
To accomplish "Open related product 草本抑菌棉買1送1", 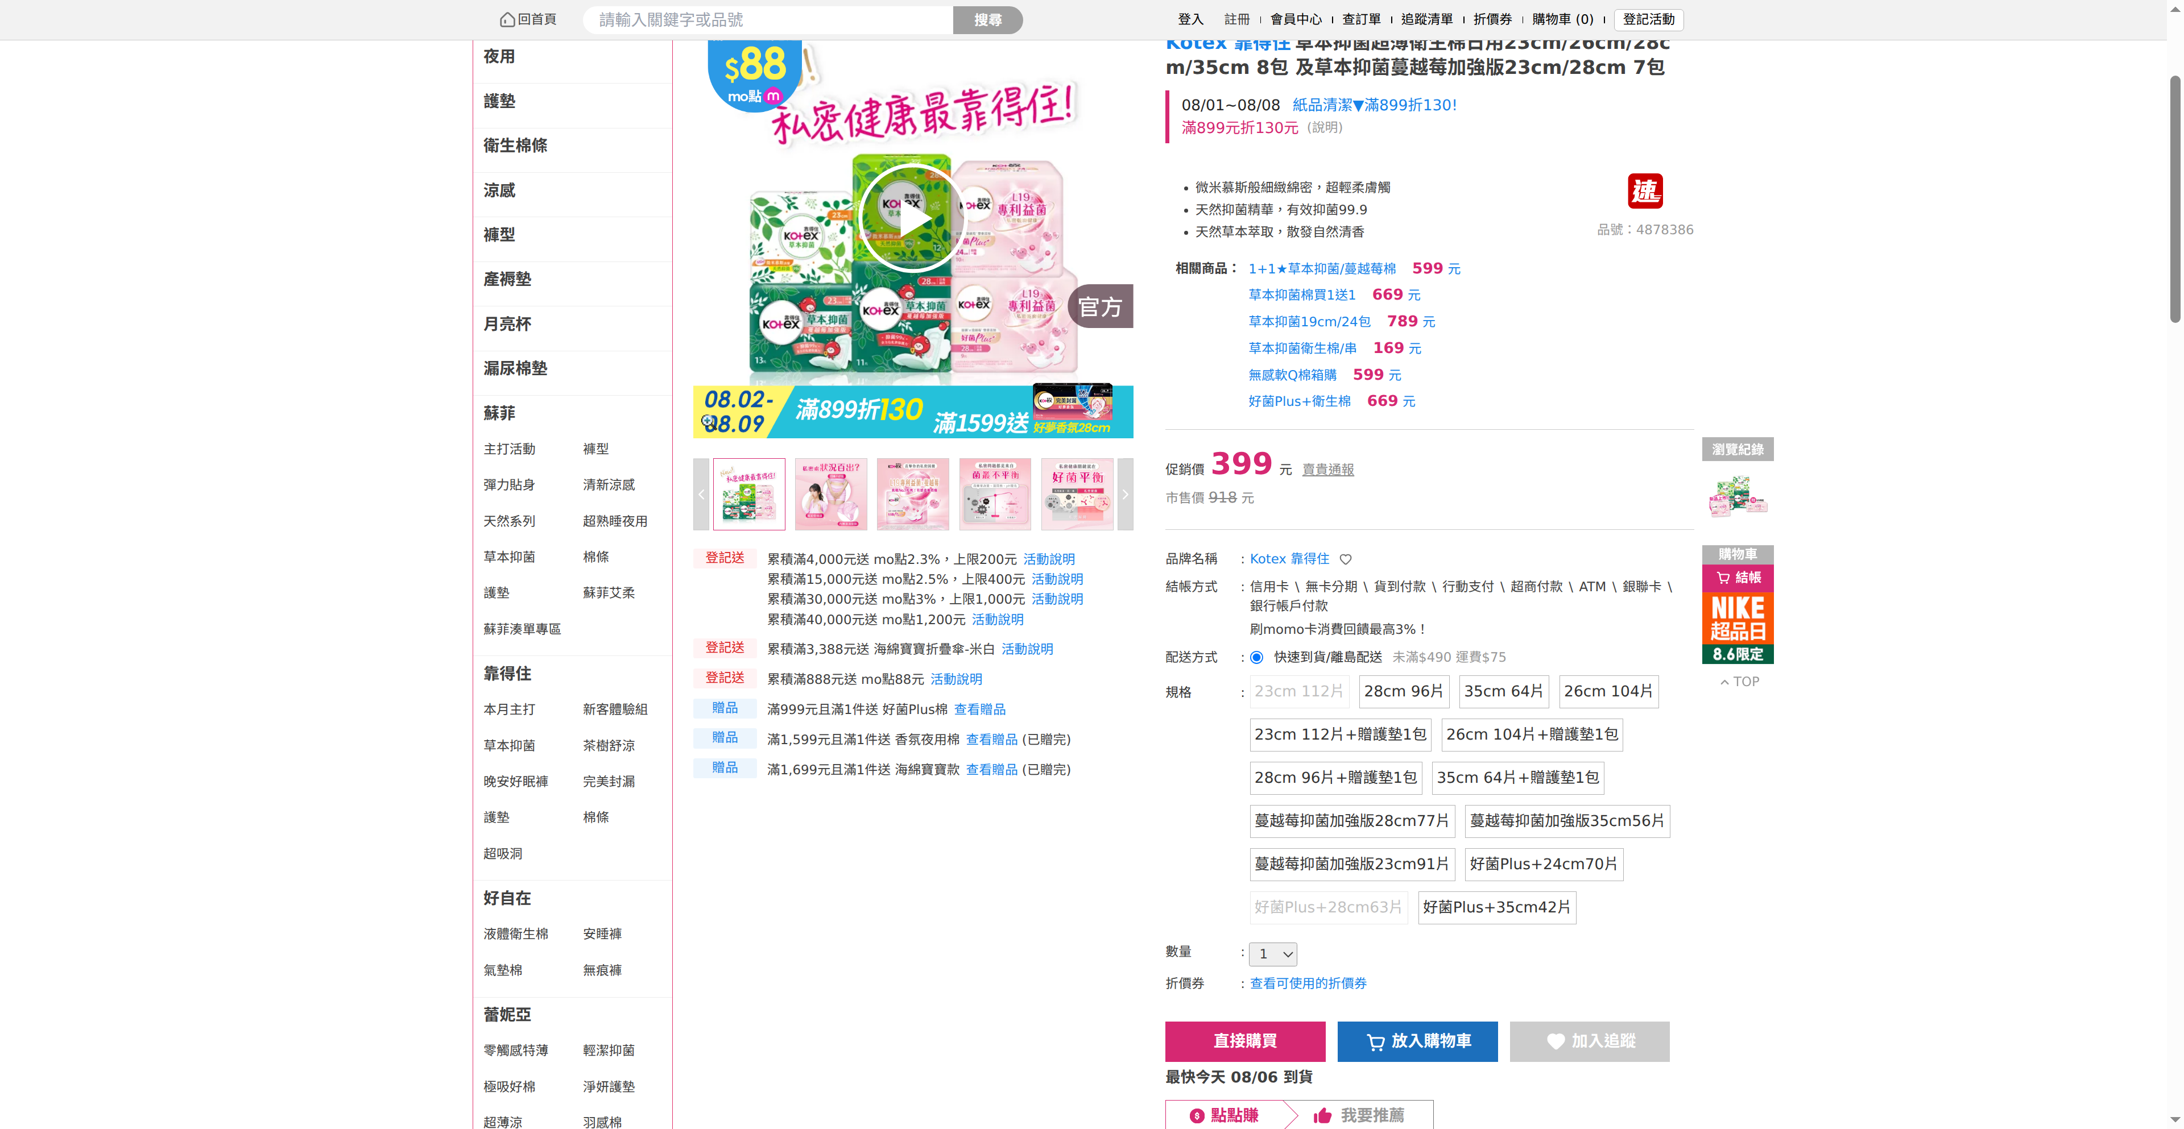I will (1302, 295).
